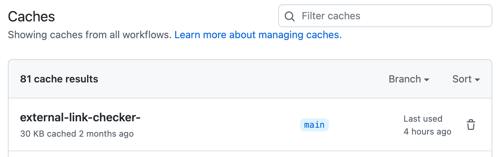The image size is (498, 157).
Task: Click the word Sort in results header
Action: click(x=462, y=79)
